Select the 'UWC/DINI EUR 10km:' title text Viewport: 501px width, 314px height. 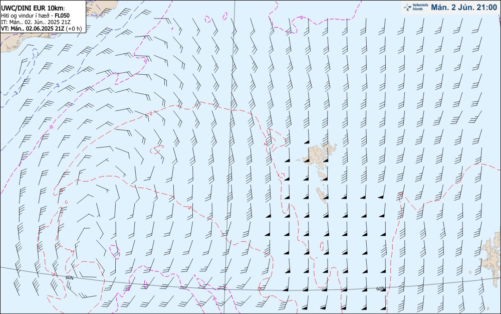(x=33, y=9)
